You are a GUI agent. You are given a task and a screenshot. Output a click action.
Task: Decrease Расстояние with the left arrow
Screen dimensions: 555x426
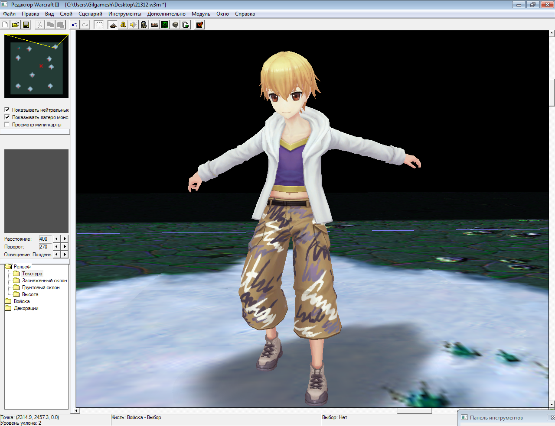56,239
